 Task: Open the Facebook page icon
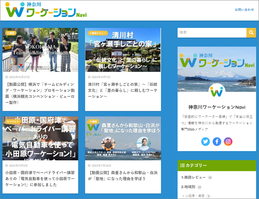217,141
